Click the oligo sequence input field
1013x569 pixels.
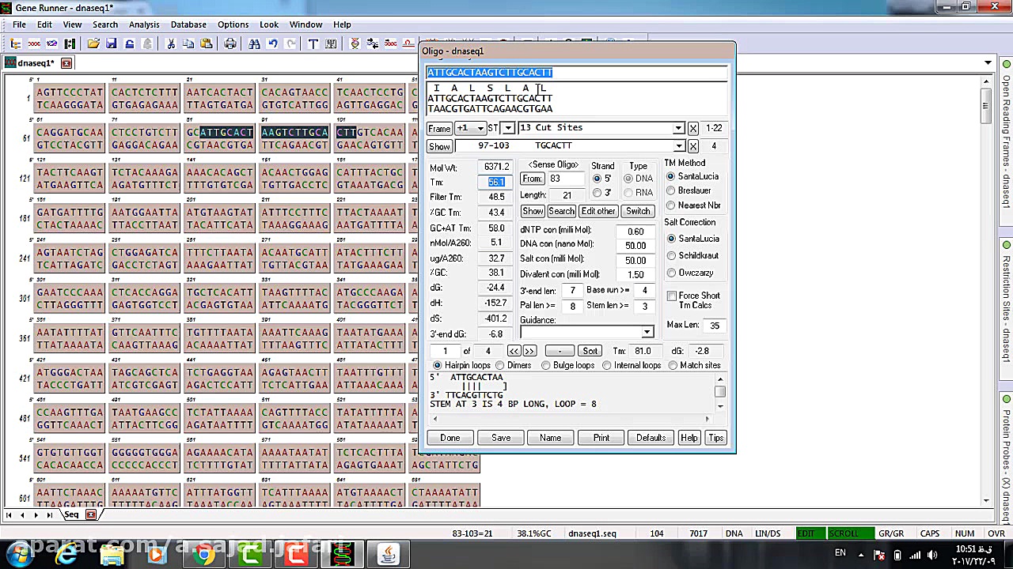pyautogui.click(x=576, y=73)
